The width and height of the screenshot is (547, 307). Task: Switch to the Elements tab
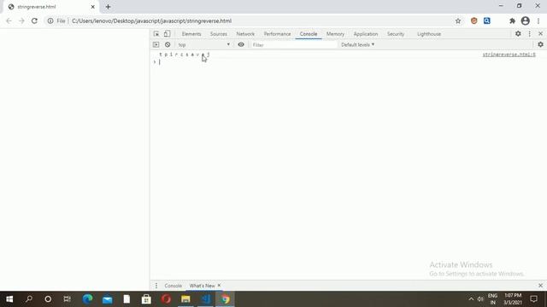pos(191,34)
